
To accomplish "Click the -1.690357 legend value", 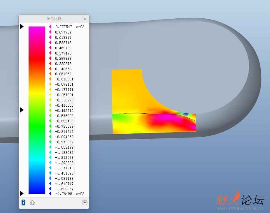I will point(64,189).
